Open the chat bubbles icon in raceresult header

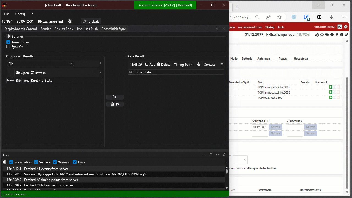327,35
